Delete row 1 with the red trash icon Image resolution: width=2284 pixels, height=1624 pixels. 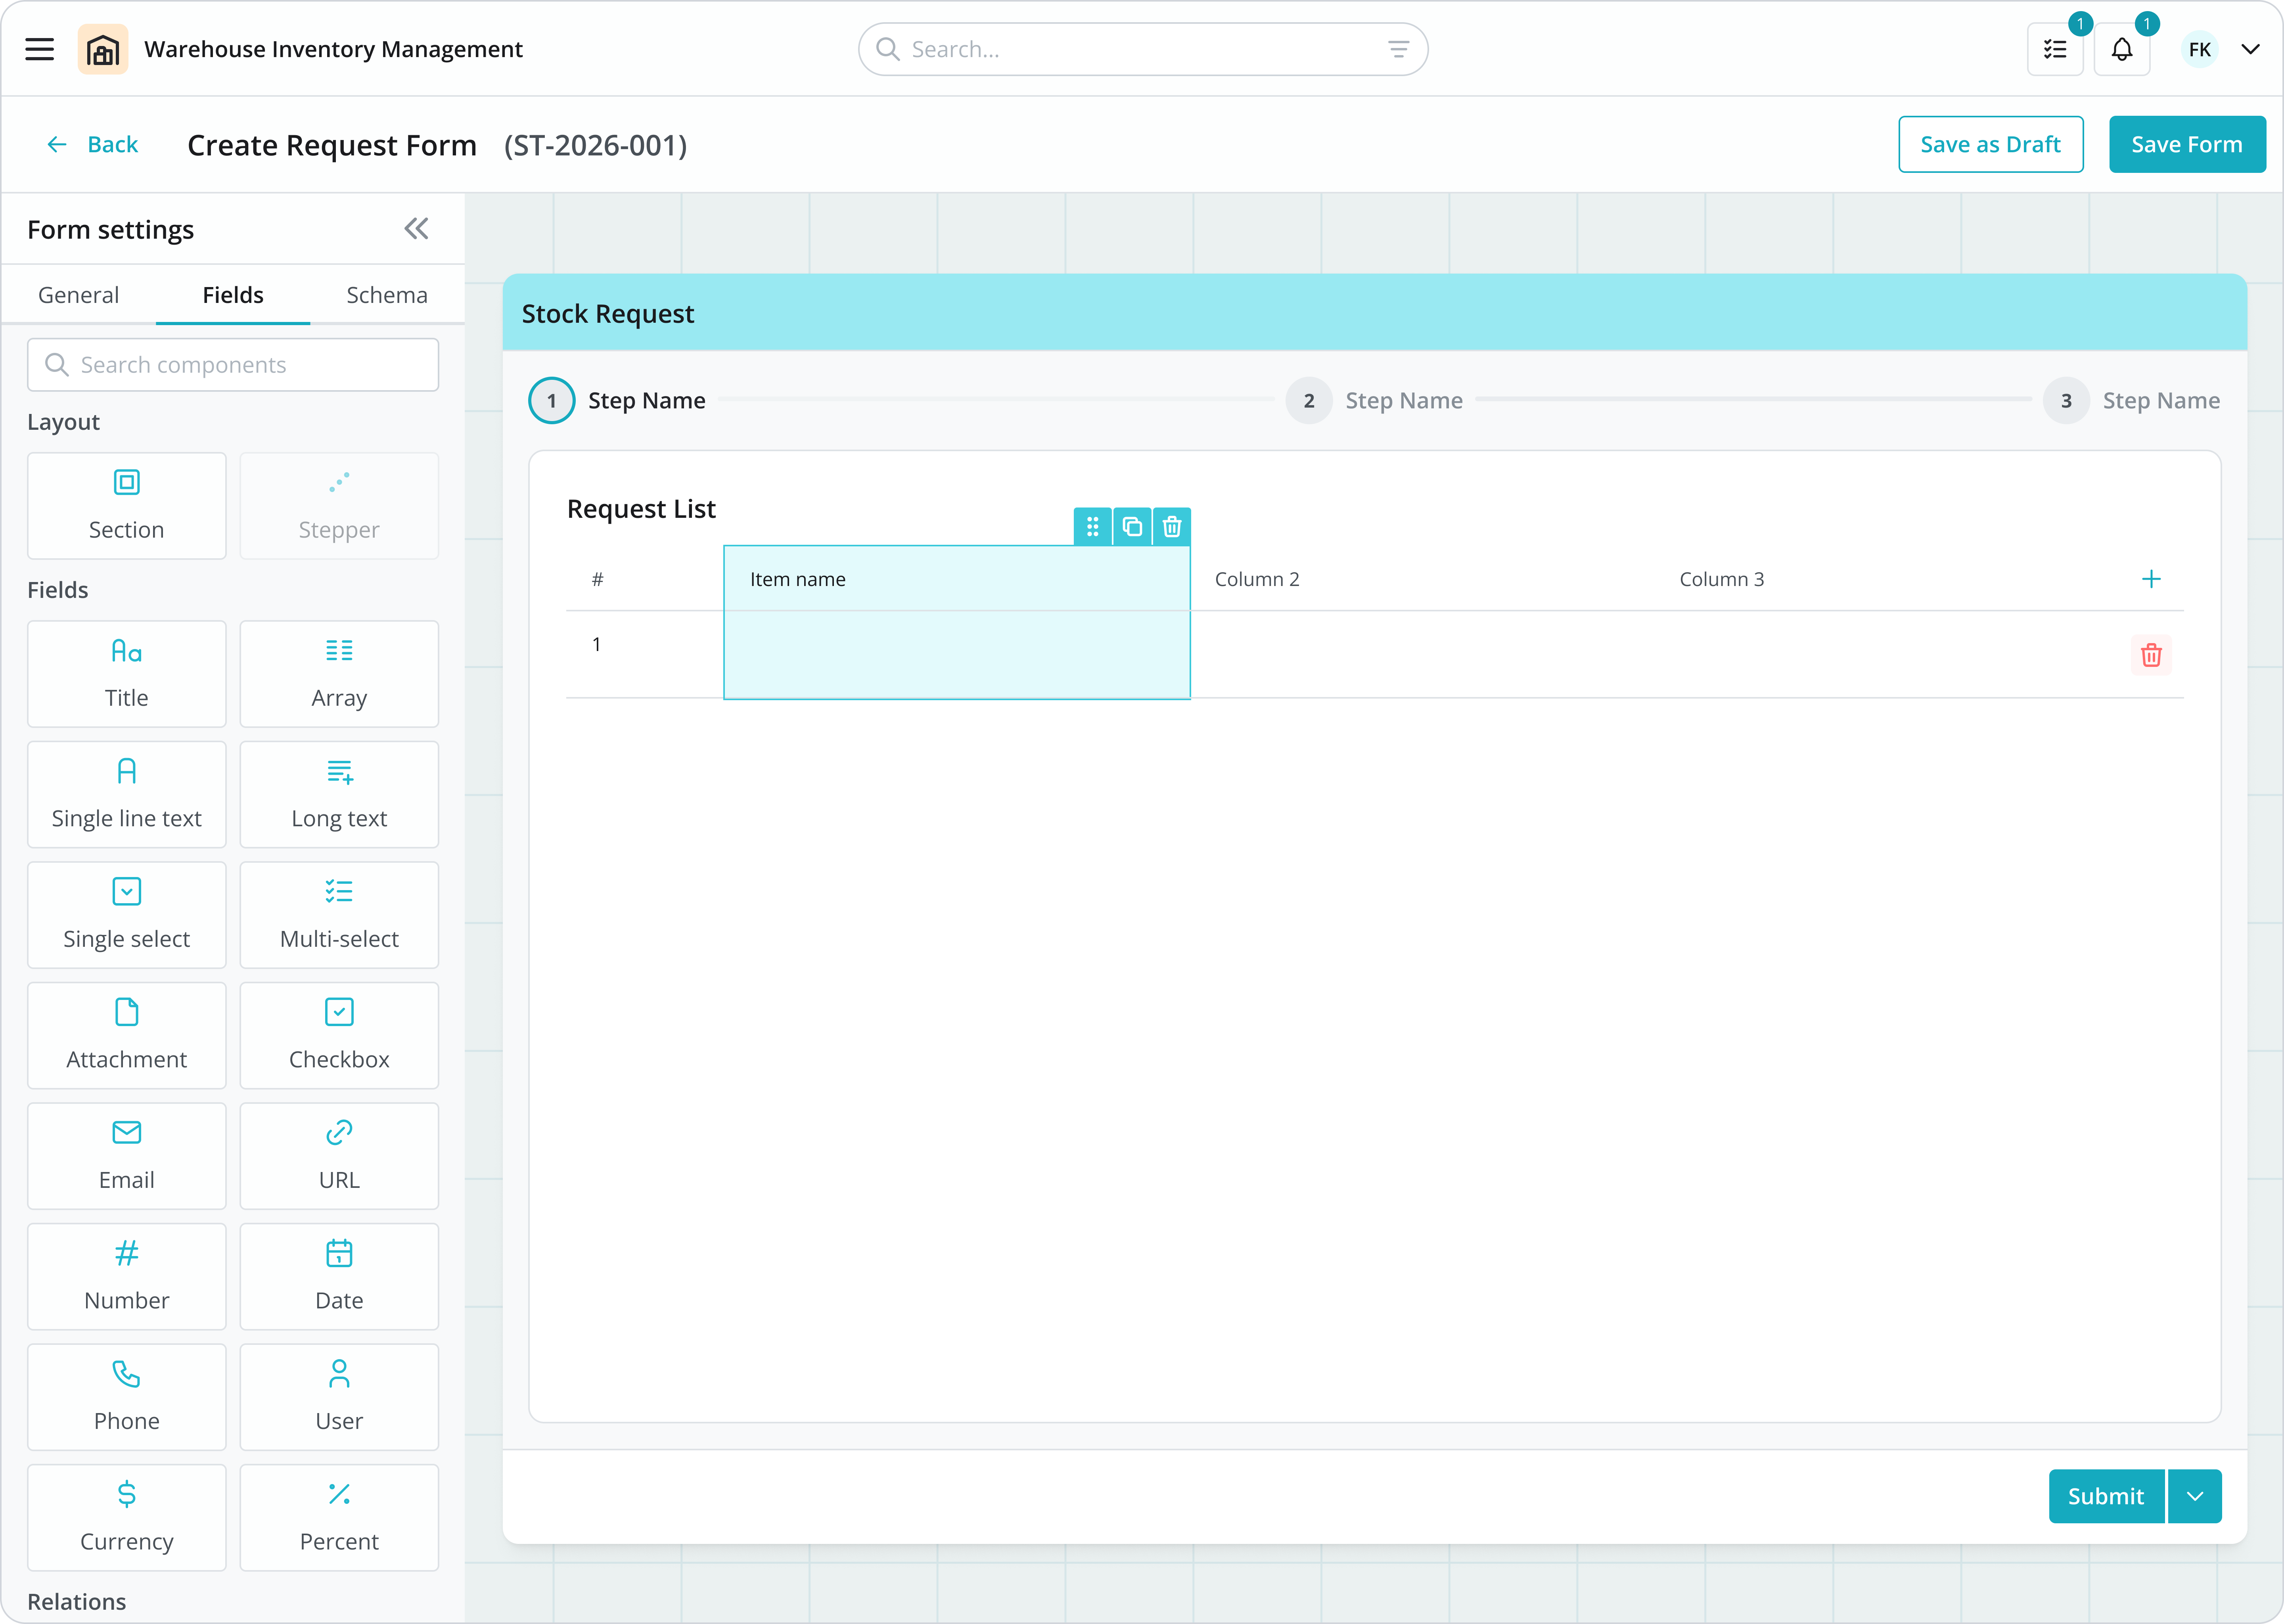tap(2151, 655)
